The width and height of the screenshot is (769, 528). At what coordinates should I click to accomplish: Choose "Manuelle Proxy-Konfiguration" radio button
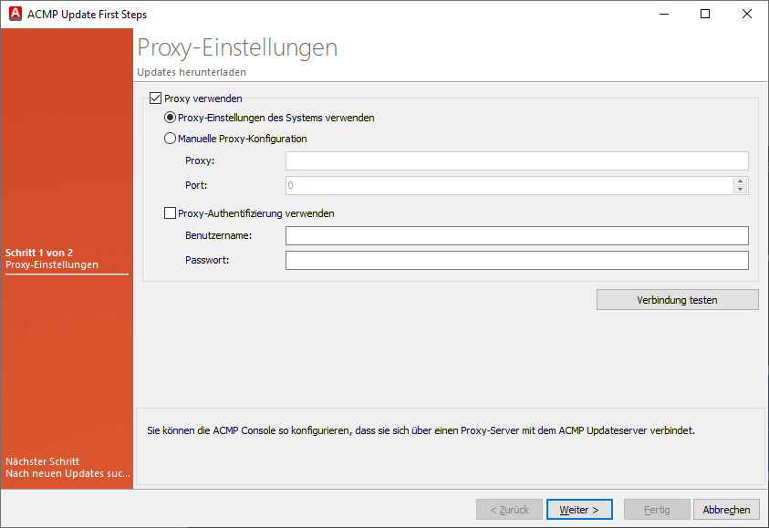tap(170, 140)
